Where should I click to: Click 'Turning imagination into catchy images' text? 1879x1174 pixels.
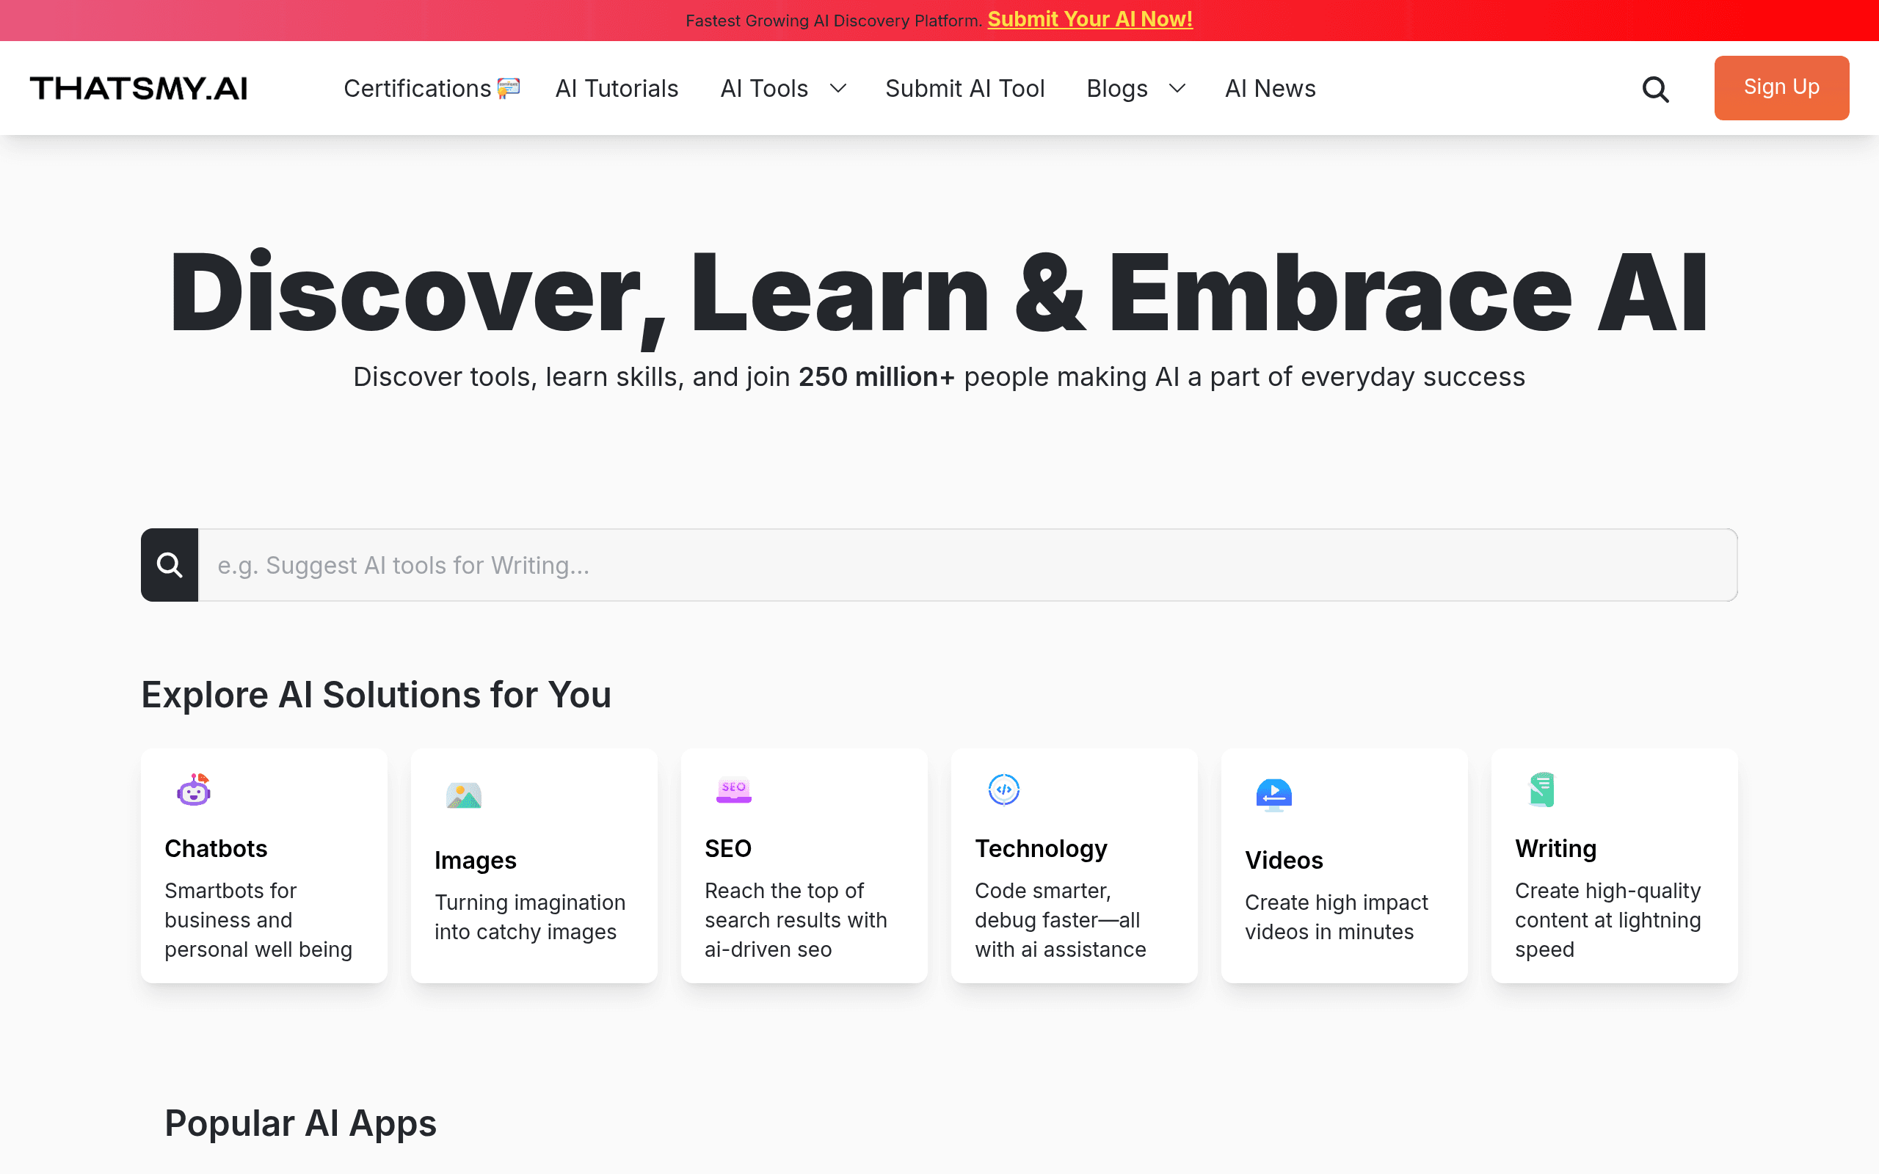click(x=531, y=917)
